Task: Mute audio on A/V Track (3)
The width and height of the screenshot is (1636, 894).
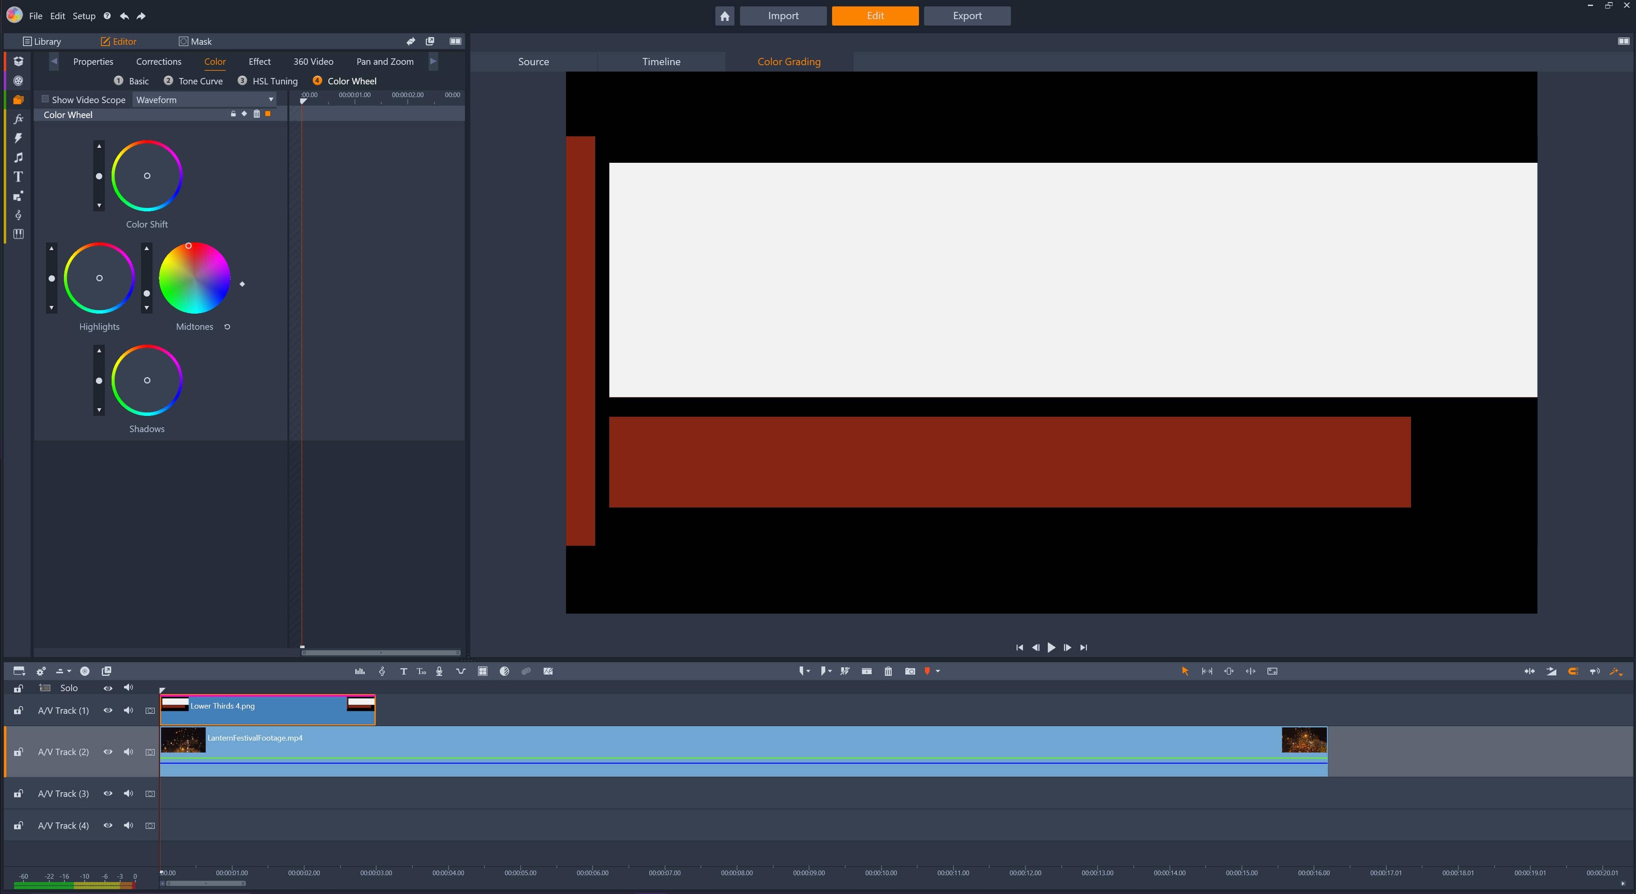Action: tap(128, 793)
